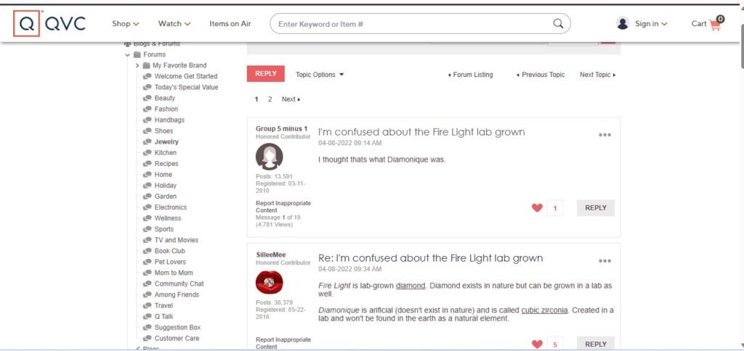The image size is (744, 351).
Task: Open options menu for SilleeMee's reply
Action: pos(604,261)
